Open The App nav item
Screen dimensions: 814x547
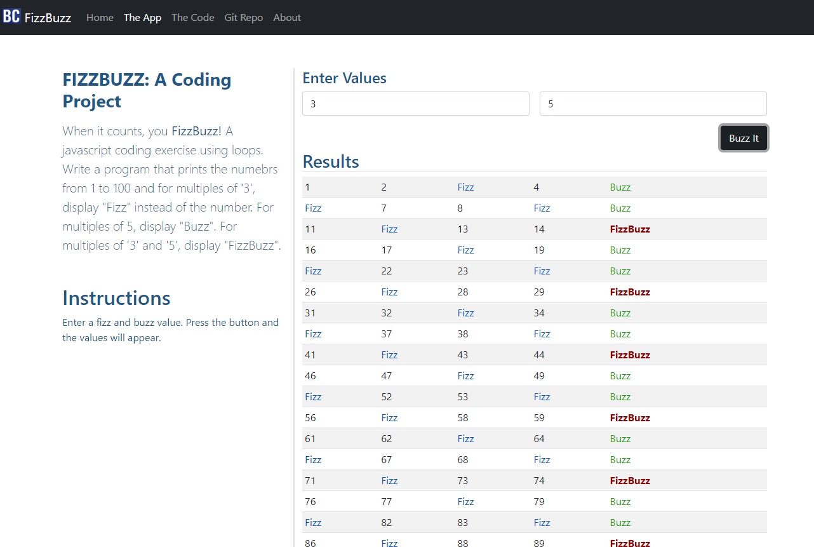142,18
